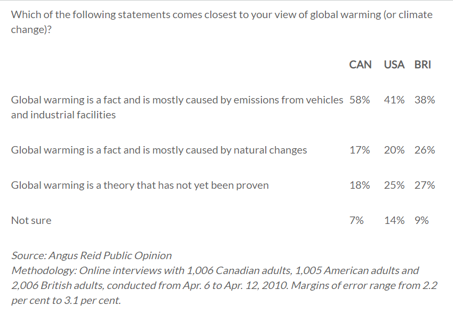Viewport: 453px width, 313px height.
Task: Click the 58% value for Canada
Action: pyautogui.click(x=360, y=100)
